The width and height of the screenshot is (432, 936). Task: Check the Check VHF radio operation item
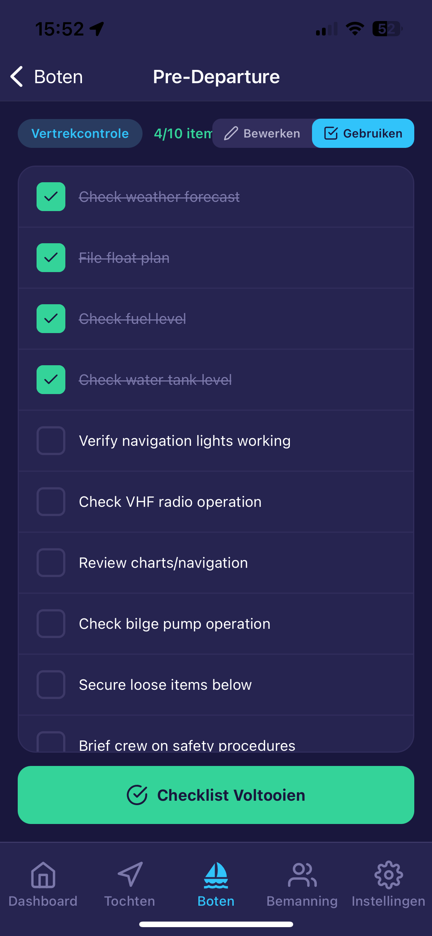tap(51, 502)
